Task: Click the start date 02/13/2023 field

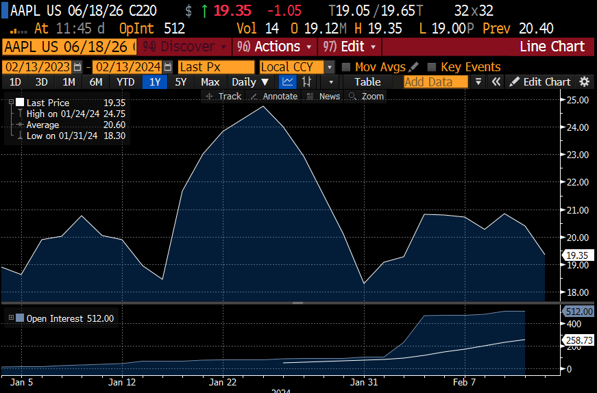Action: click(37, 67)
